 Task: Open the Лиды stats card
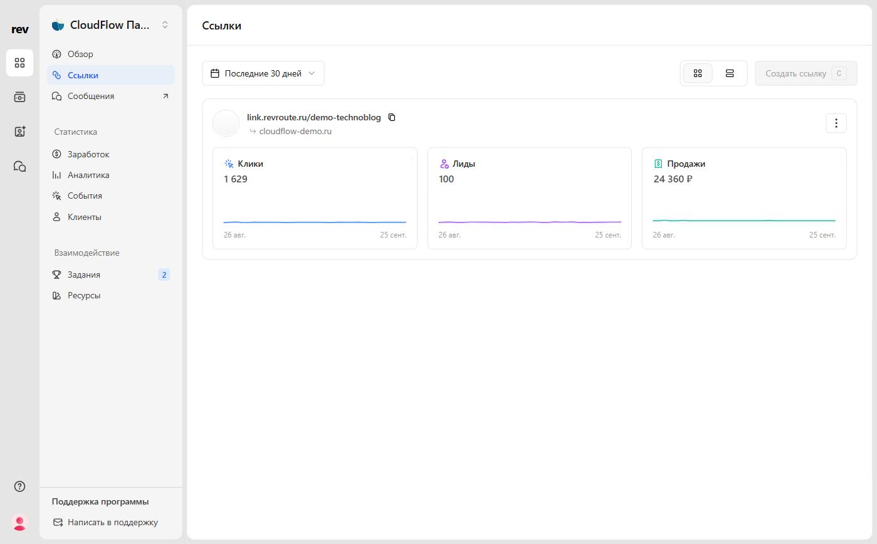pos(530,198)
